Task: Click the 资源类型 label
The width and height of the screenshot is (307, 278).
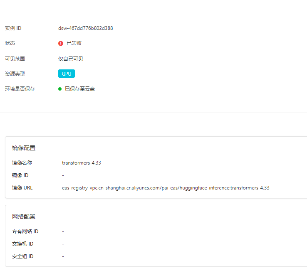Action: 15,74
